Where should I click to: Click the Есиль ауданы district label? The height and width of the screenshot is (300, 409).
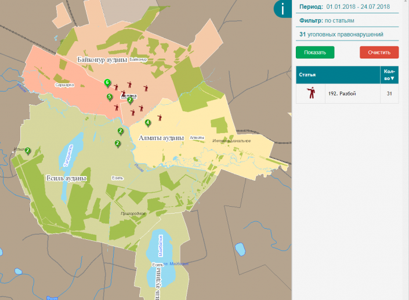[x=66, y=178]
